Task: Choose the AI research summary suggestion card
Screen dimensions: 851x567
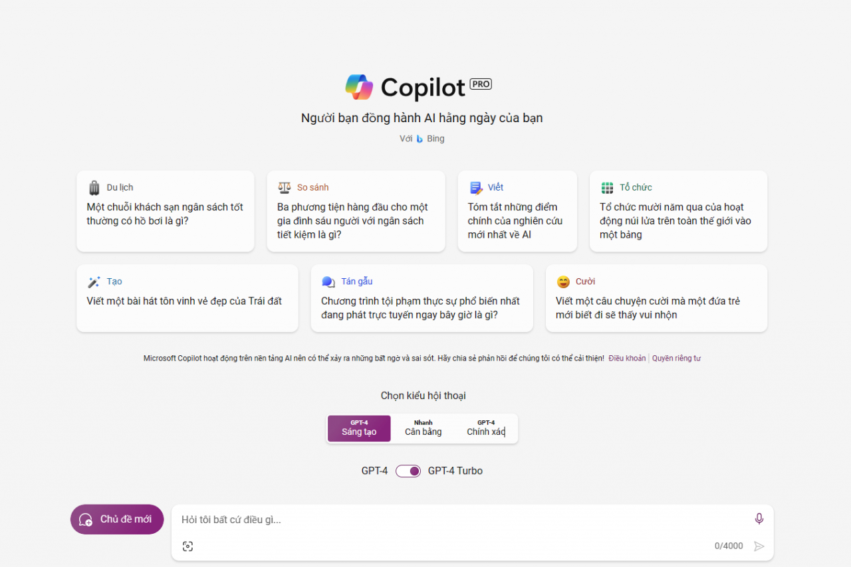Action: [x=517, y=211]
